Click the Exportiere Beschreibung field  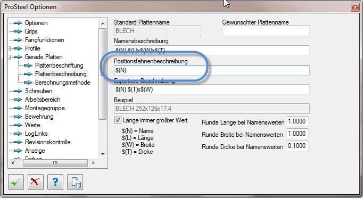(x=212, y=89)
